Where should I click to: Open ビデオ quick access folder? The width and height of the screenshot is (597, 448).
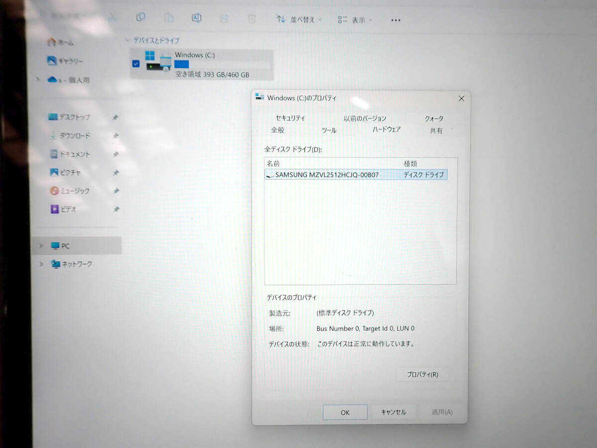[x=63, y=210]
